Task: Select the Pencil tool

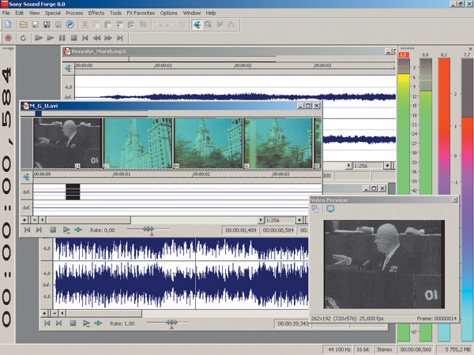Action: 220,24
